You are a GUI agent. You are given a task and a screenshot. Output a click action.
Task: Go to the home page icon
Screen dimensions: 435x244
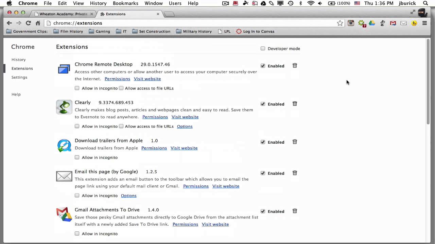38,23
